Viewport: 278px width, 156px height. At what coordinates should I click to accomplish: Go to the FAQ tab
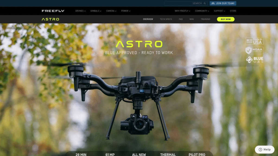tap(181, 19)
